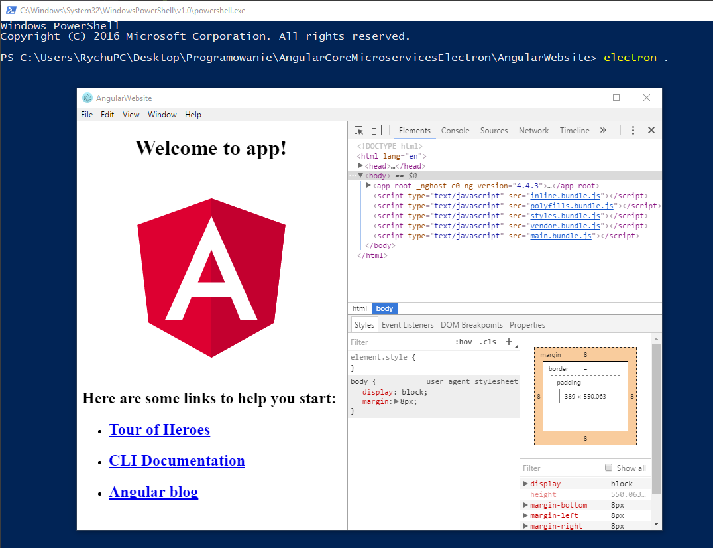Toggle the :hov element state option
This screenshot has height=548, width=713.
coord(464,342)
